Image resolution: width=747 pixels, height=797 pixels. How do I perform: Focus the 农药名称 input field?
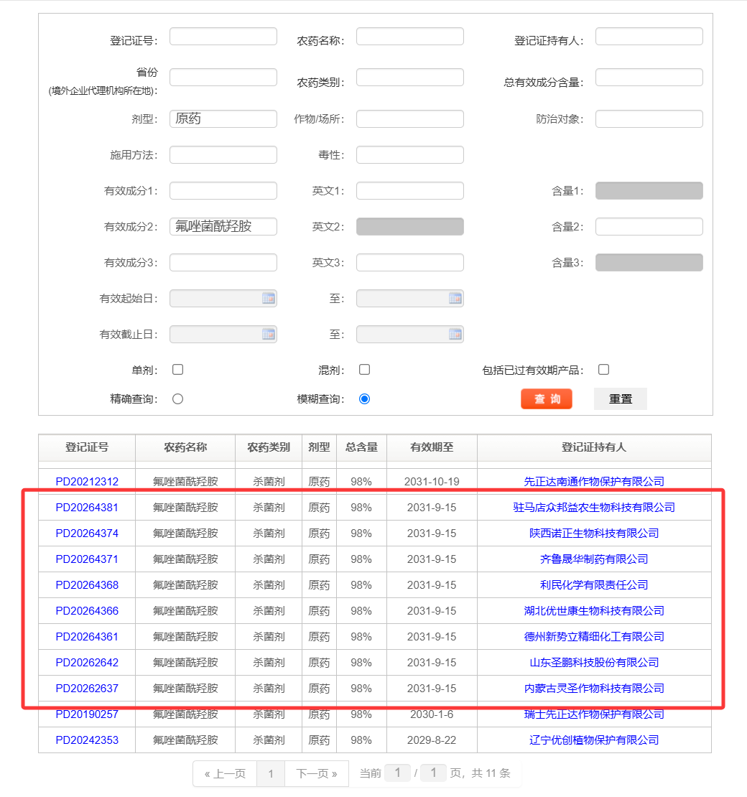click(410, 37)
